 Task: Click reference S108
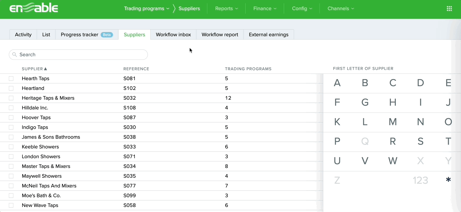click(129, 108)
